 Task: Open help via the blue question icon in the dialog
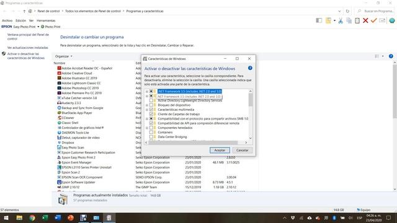250,68
